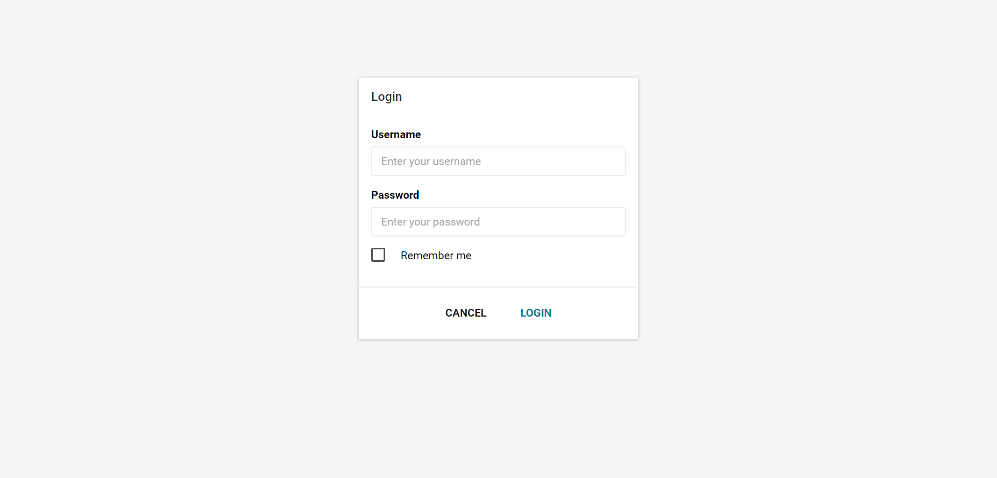Screen dimensions: 997x478
Task: Click the Username input field
Action: pyautogui.click(x=498, y=161)
